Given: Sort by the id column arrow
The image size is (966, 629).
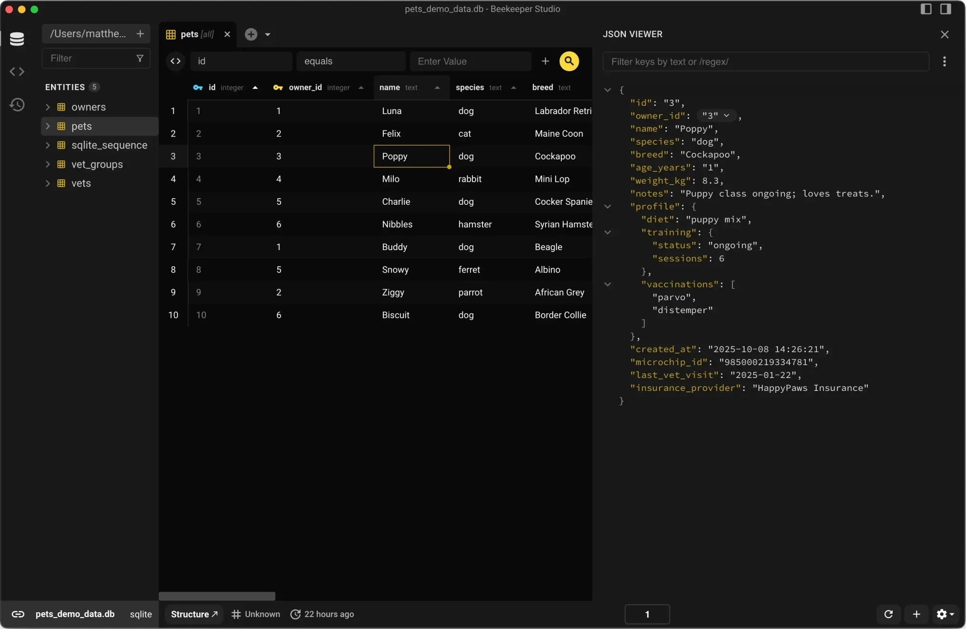Looking at the screenshot, I should 255,88.
